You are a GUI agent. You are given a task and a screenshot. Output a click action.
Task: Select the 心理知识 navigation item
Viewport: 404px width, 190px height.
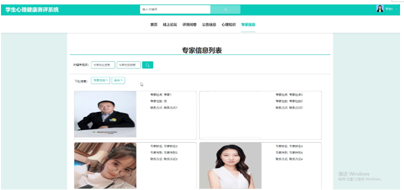coord(228,25)
